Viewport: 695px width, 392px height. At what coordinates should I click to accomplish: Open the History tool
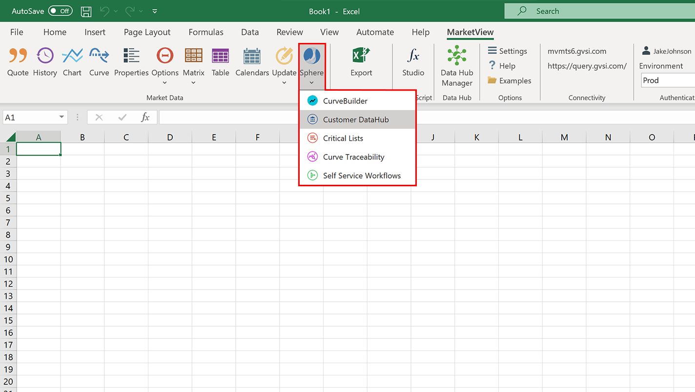[45, 62]
